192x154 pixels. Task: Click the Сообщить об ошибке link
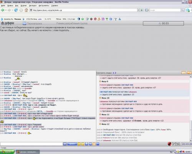coord(176,144)
